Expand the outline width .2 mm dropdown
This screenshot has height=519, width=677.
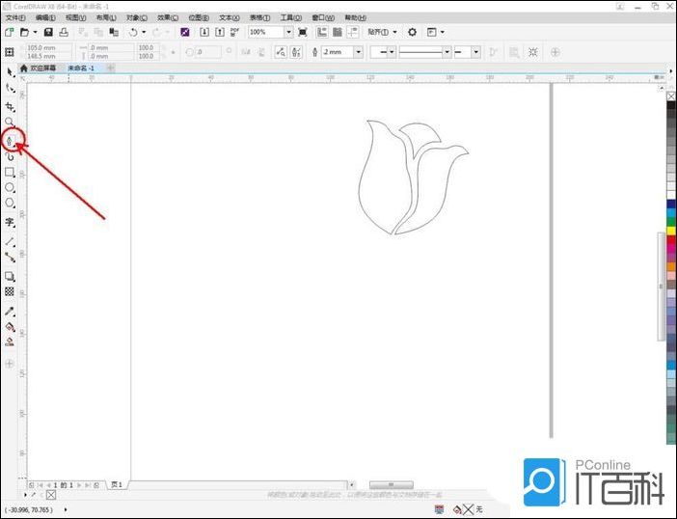[359, 52]
